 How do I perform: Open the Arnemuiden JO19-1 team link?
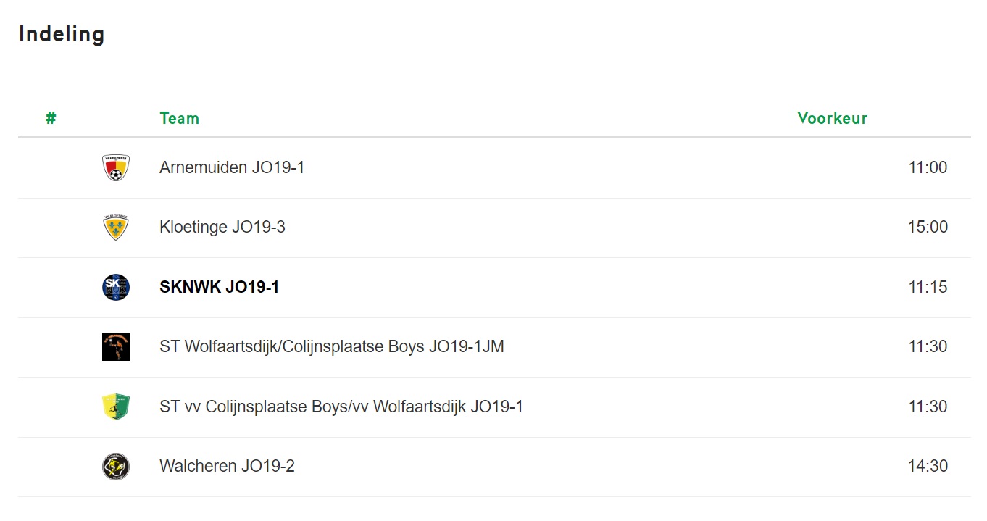point(232,168)
